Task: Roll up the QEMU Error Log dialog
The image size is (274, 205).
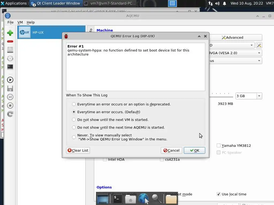Action: pos(199,36)
